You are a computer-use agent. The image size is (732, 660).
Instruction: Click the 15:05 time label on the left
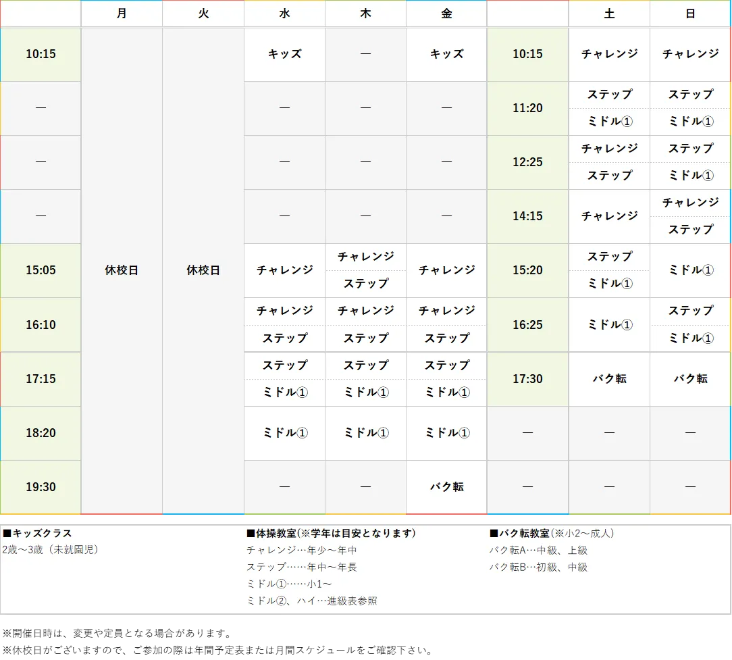pyautogui.click(x=41, y=270)
